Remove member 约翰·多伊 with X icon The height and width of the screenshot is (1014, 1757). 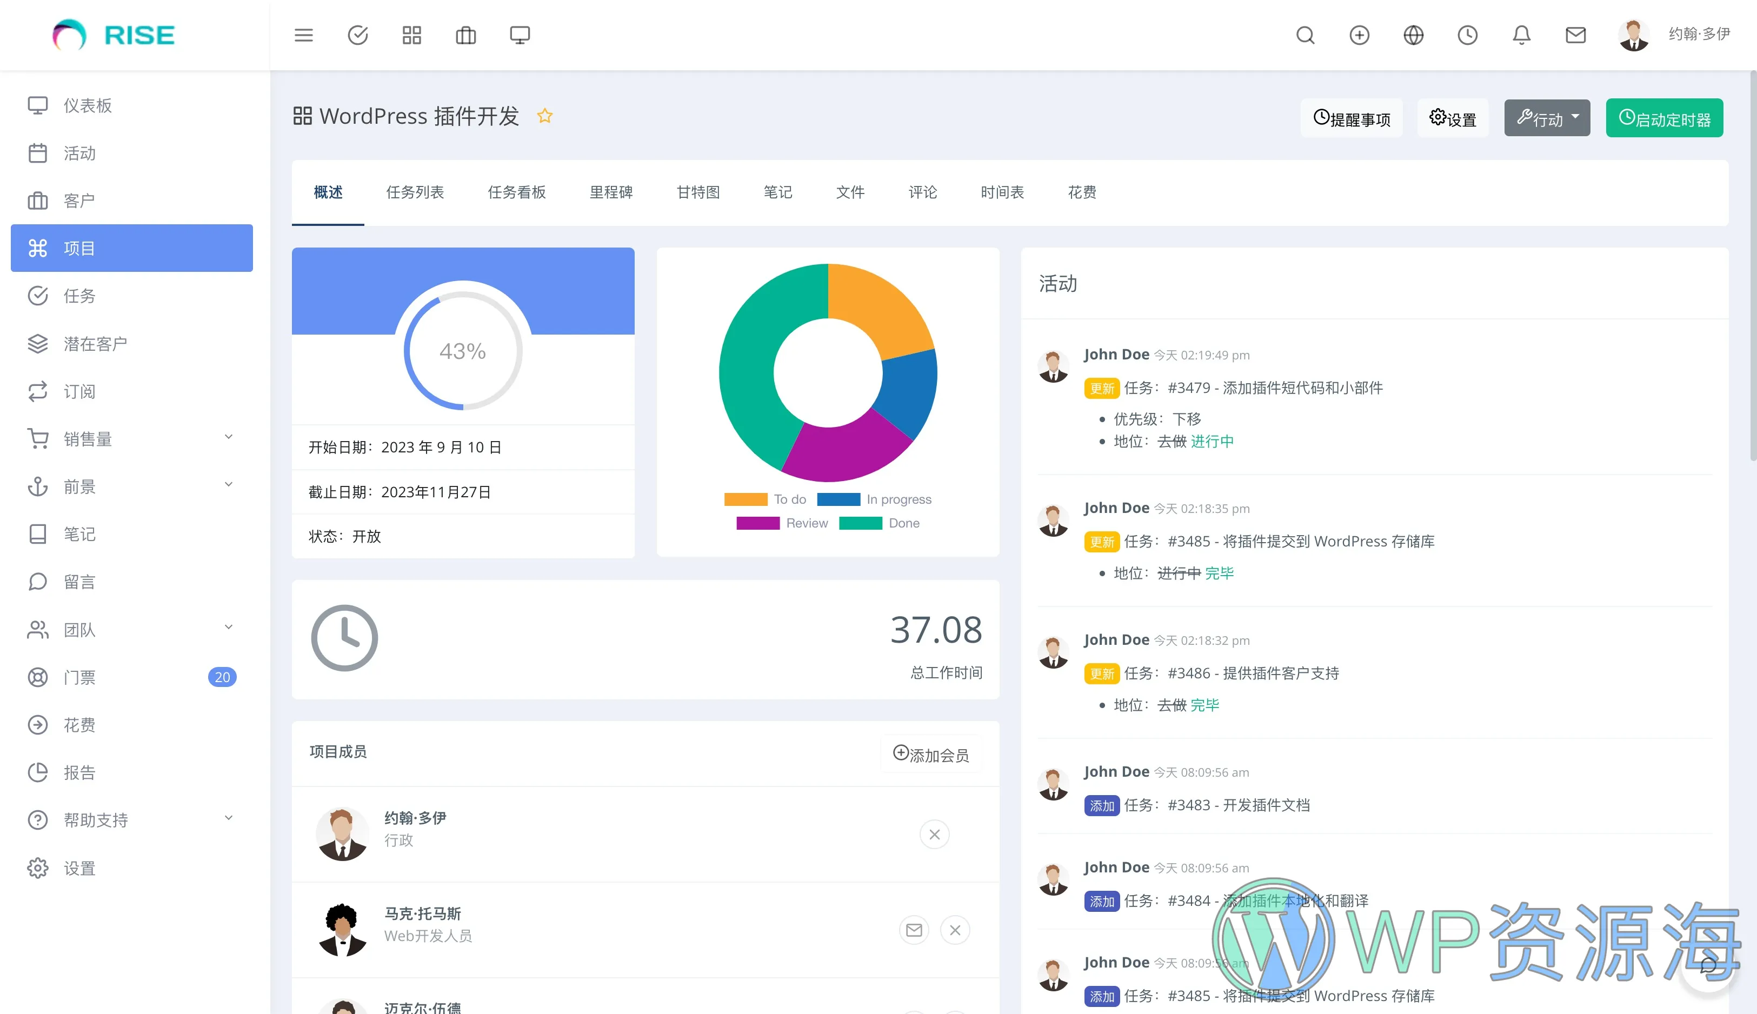(935, 835)
